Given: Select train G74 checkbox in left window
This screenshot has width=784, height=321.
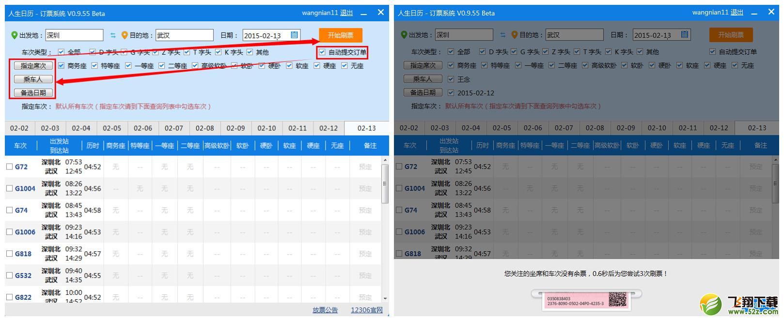Looking at the screenshot, I should click(x=9, y=210).
